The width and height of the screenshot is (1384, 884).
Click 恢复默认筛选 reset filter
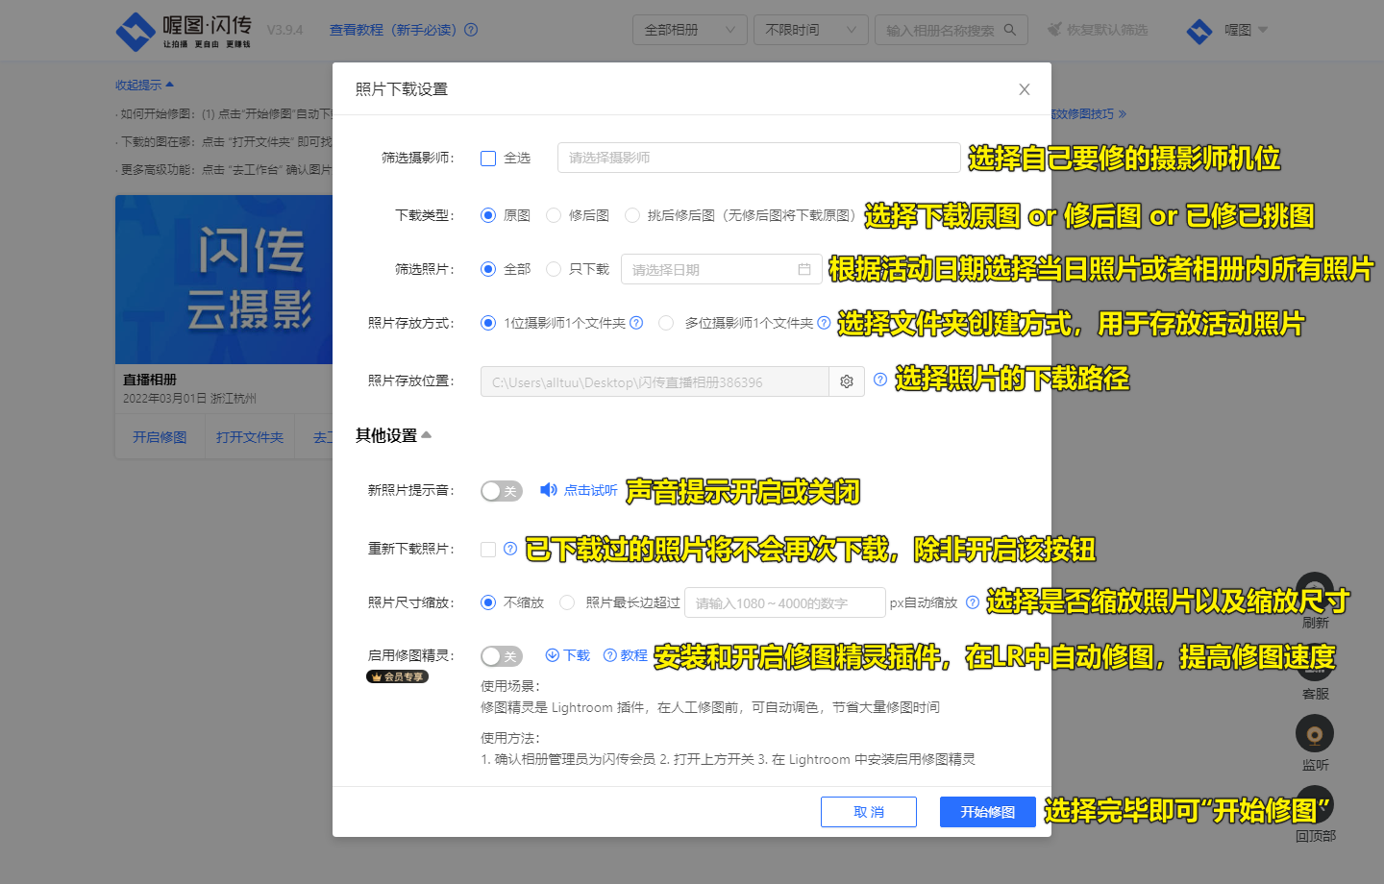point(1098,30)
